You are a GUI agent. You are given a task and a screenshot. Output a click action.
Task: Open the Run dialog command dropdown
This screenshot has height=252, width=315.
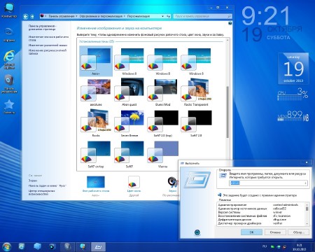pos(305,183)
